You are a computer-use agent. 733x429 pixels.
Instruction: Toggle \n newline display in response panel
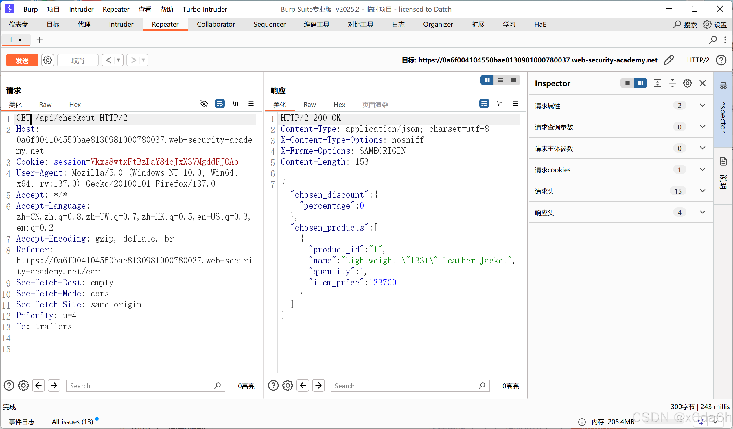[500, 104]
